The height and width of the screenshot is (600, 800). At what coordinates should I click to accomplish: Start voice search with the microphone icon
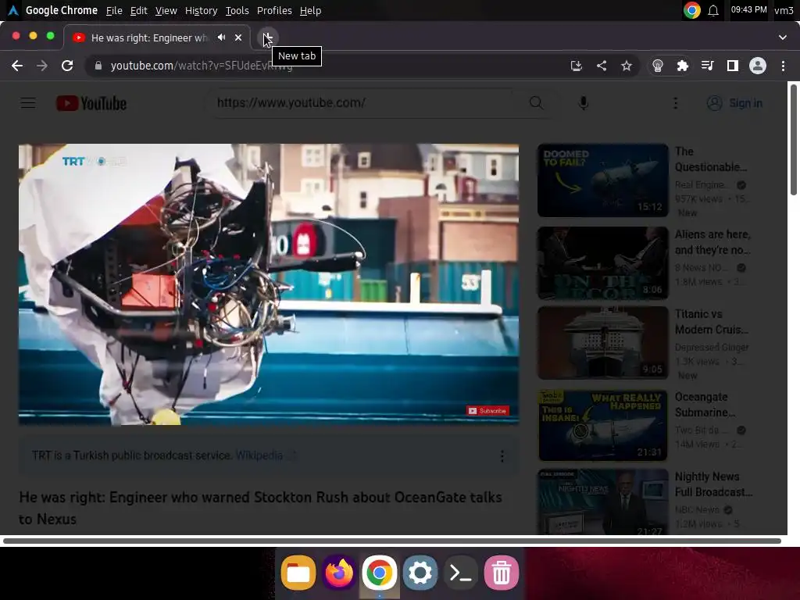584,103
